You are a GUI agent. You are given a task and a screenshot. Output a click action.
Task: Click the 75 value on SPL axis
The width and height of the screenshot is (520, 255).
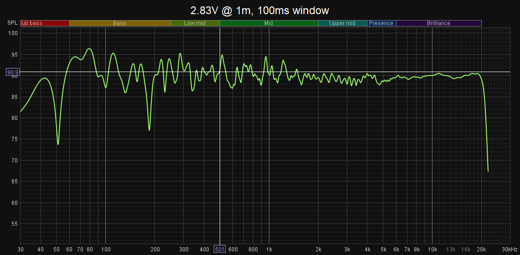click(x=15, y=139)
